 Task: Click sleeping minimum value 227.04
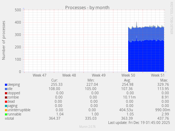(x=92, y=84)
